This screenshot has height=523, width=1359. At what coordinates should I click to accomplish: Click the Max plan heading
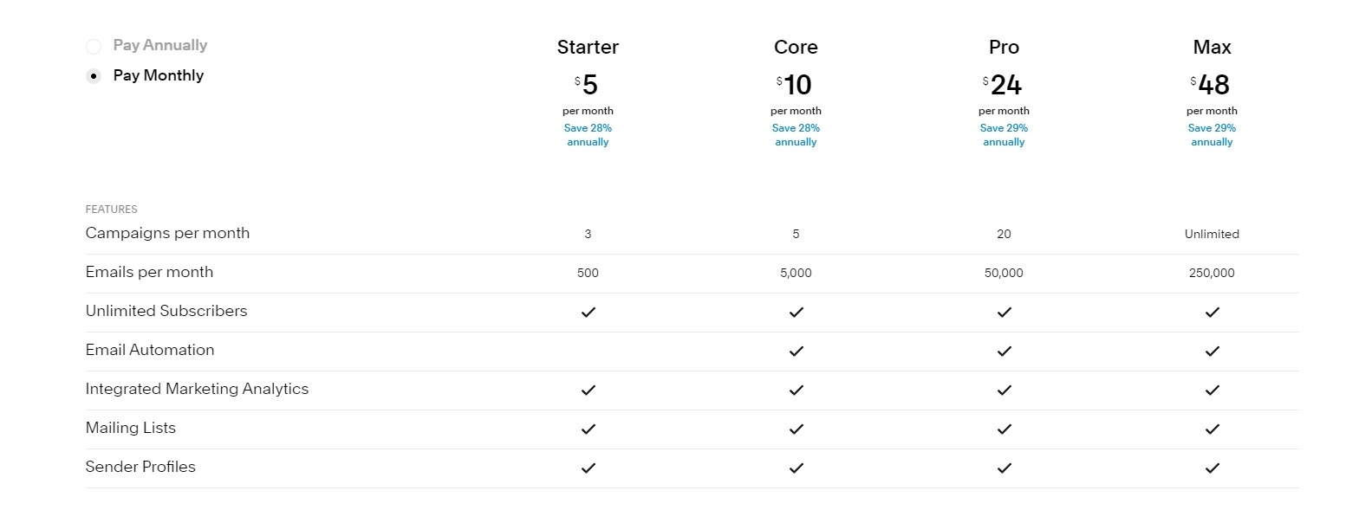tap(1212, 47)
